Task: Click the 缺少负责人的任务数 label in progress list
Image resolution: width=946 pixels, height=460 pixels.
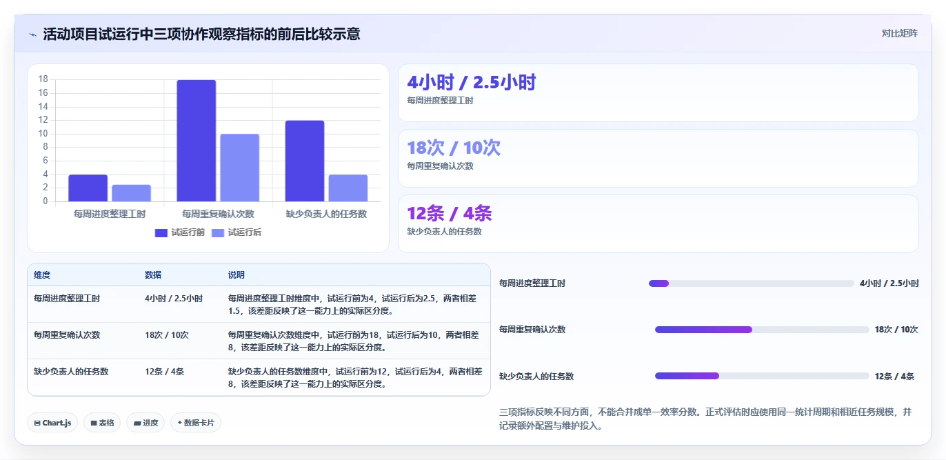Action: [536, 376]
